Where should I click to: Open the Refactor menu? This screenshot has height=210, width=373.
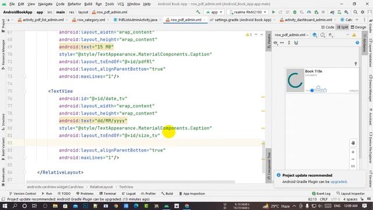click(x=74, y=4)
